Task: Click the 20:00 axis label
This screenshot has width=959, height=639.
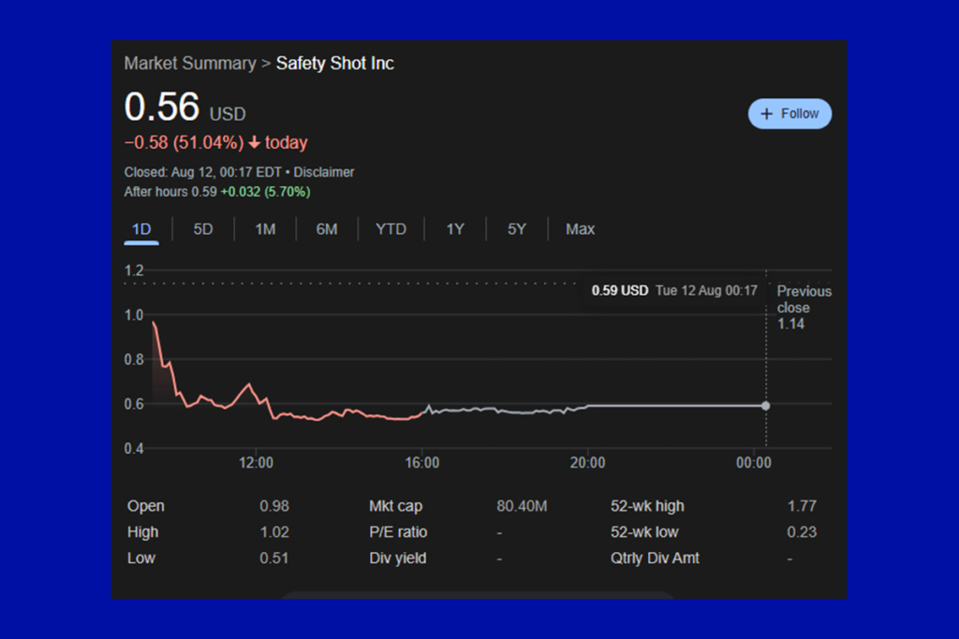Action: (588, 462)
